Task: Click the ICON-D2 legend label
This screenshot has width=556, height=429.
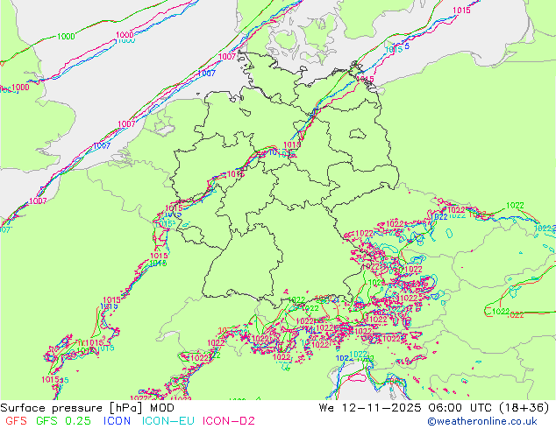Action: (229, 421)
